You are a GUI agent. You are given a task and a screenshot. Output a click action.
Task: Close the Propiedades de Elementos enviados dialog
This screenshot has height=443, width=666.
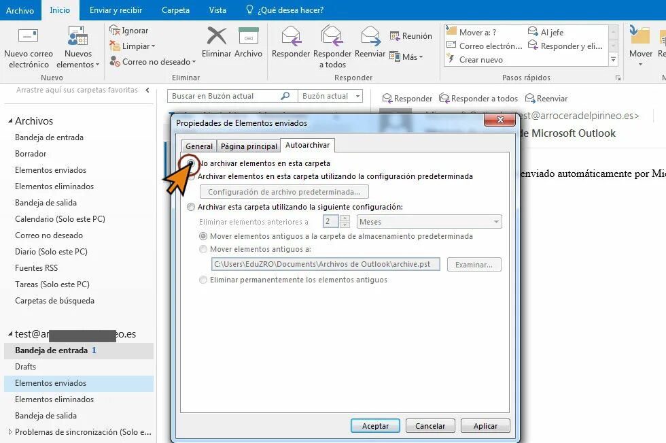(500, 120)
